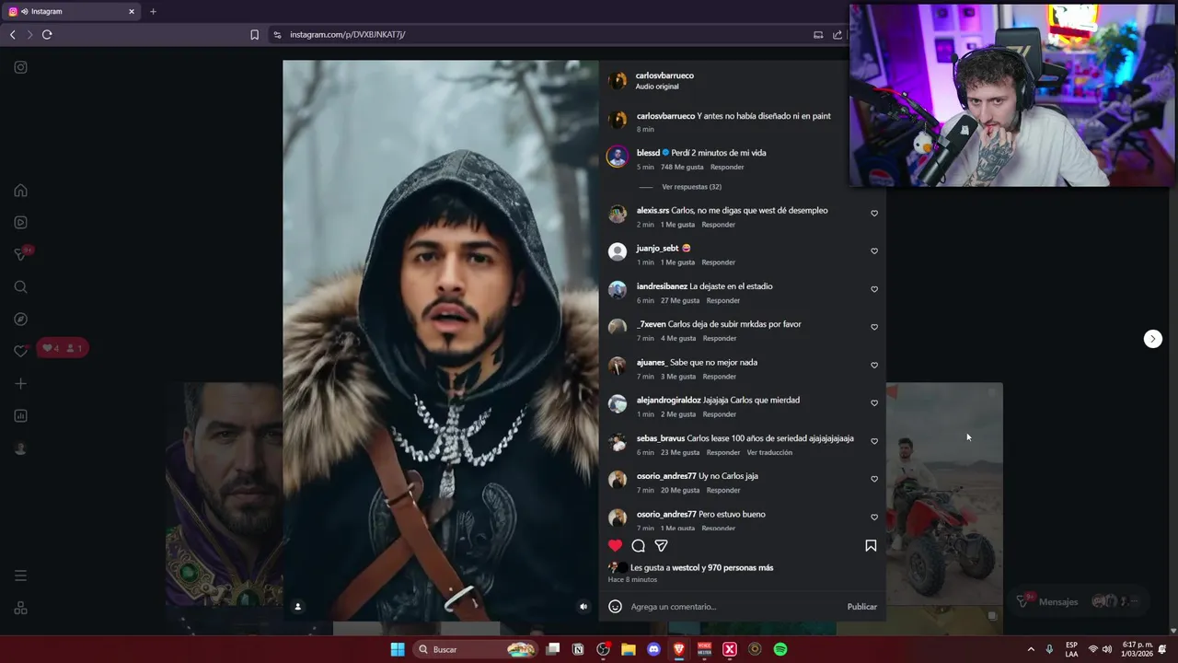View likes '970 personas más'
Screen dimensions: 1178x663
[x=740, y=568]
